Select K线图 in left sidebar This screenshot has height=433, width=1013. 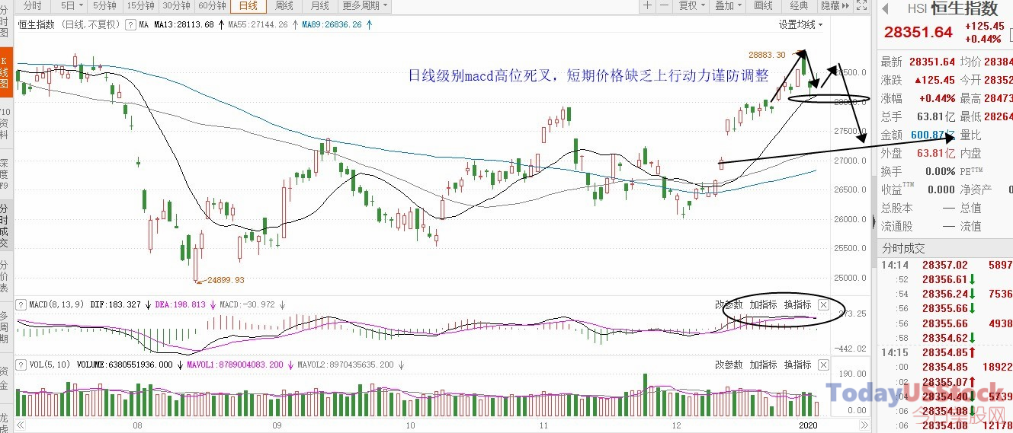6,72
